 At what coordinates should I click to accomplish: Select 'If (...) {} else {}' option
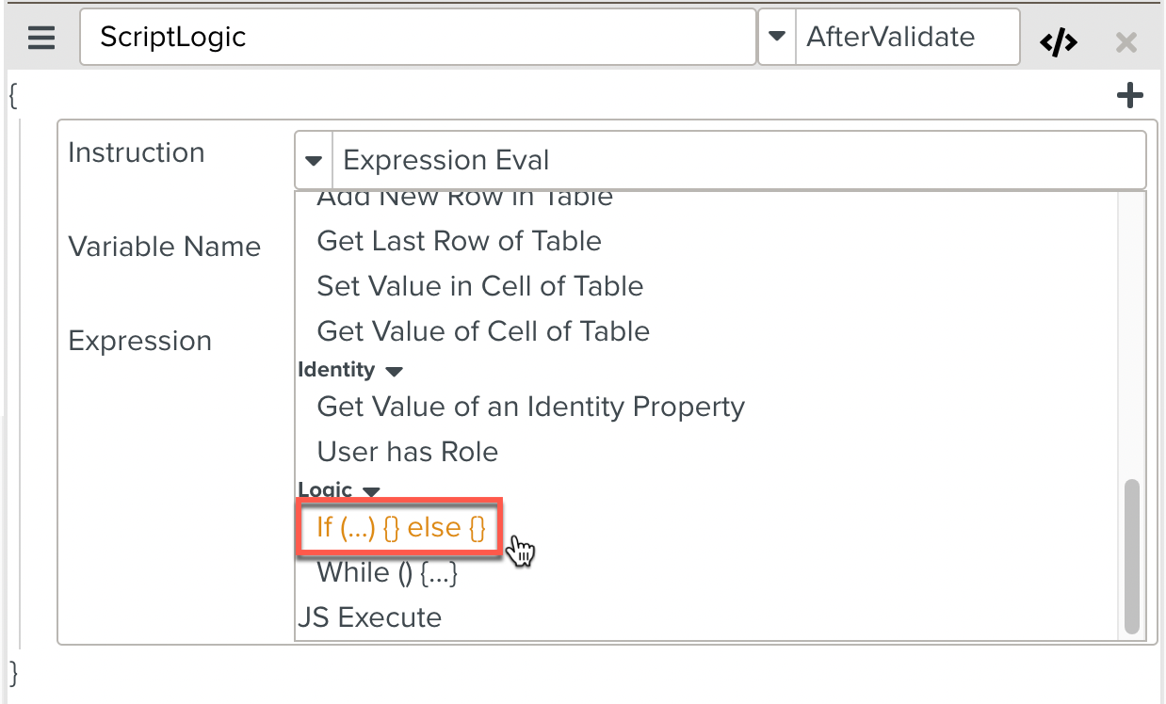tap(401, 528)
